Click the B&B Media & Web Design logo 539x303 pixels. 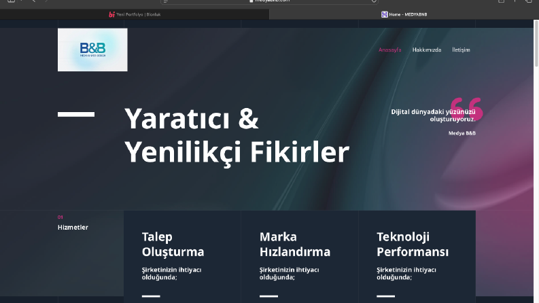92,50
